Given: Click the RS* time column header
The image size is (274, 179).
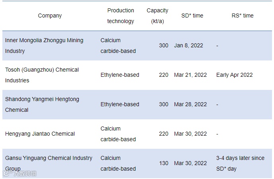Looking at the screenshot, I should tap(242, 16).
